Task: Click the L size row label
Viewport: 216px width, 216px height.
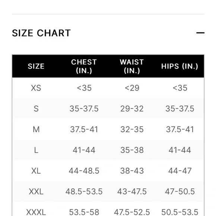Action: [36, 150]
